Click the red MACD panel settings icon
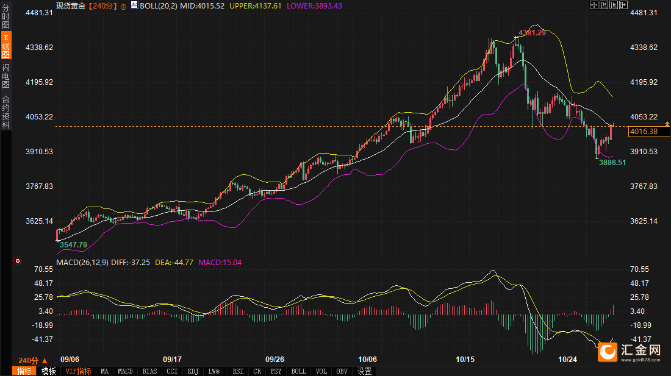This screenshot has width=671, height=376. pos(18,261)
